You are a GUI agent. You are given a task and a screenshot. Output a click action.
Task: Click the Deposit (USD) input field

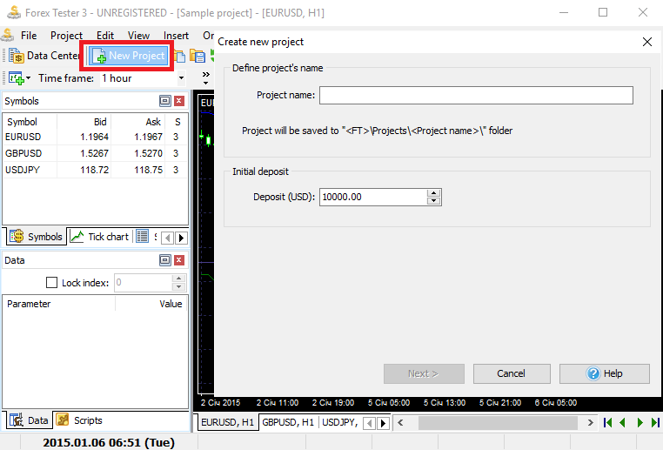click(373, 197)
